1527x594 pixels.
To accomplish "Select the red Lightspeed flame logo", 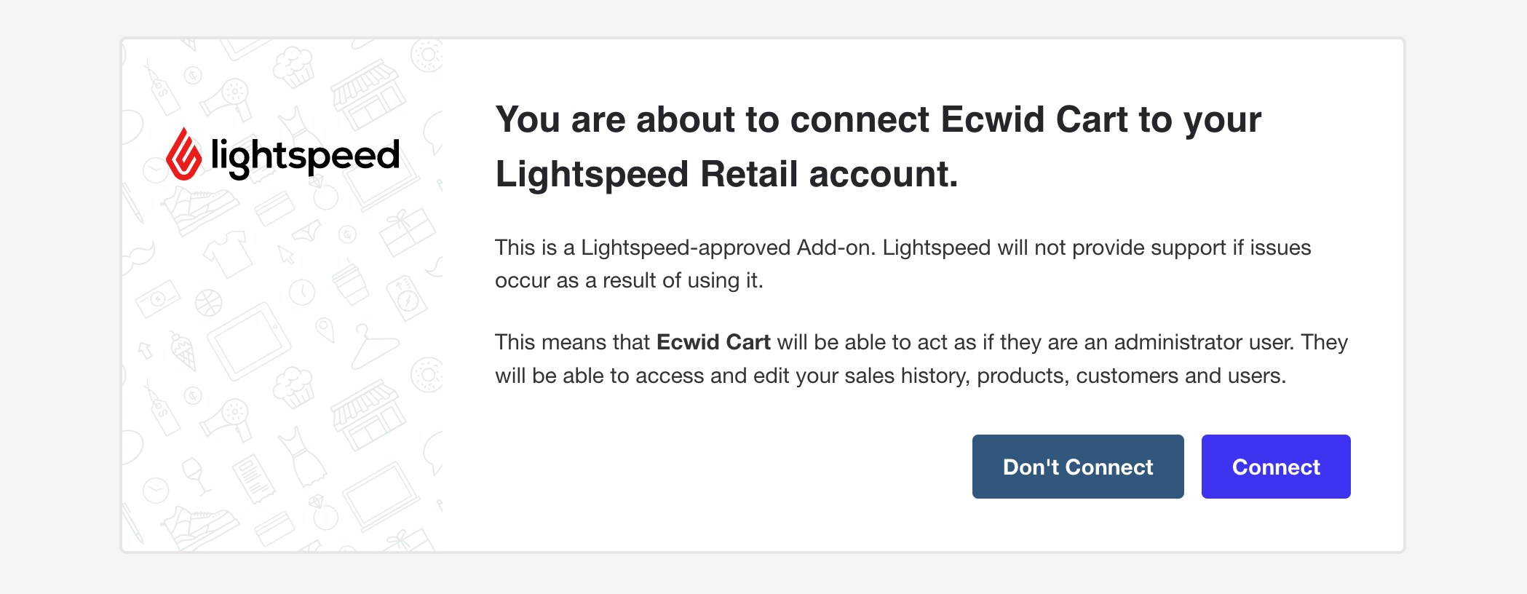I will click(185, 152).
